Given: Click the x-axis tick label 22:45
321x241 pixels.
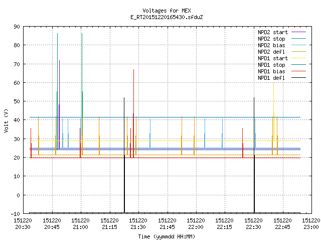Looking at the screenshot, I should pos(283,227).
